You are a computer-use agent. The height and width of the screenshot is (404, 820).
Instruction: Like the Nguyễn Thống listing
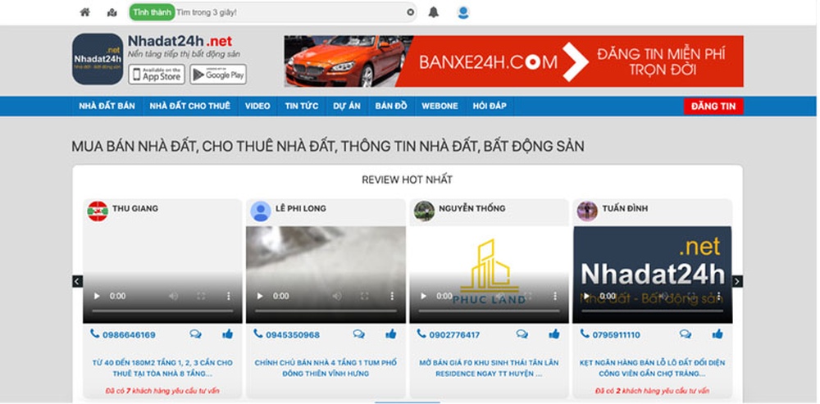pyautogui.click(x=554, y=334)
